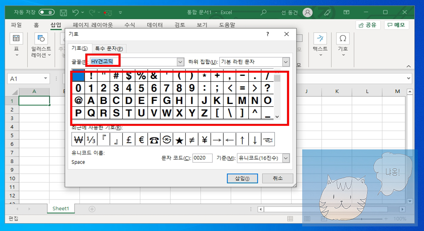Collapse the ribbon with chevron

pos(409,66)
